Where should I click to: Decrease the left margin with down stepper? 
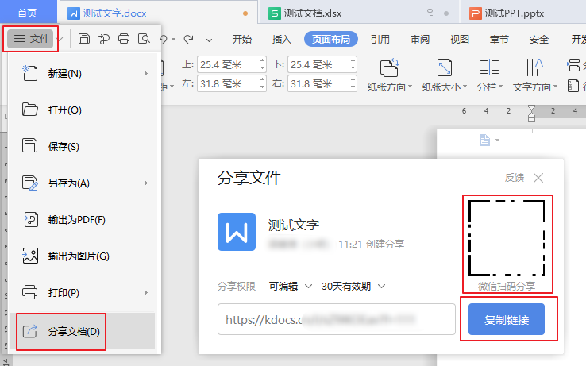point(262,87)
